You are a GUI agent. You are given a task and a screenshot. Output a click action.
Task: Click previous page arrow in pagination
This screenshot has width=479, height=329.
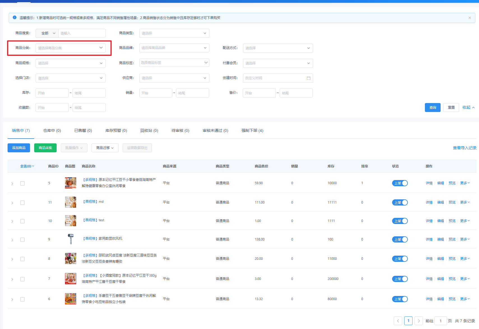pos(398,321)
